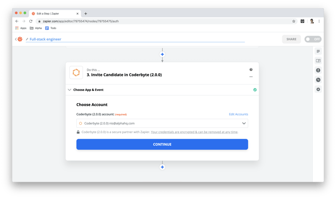
Task: Edit the Full-stack engineer Zap name field
Action: [x=135, y=39]
